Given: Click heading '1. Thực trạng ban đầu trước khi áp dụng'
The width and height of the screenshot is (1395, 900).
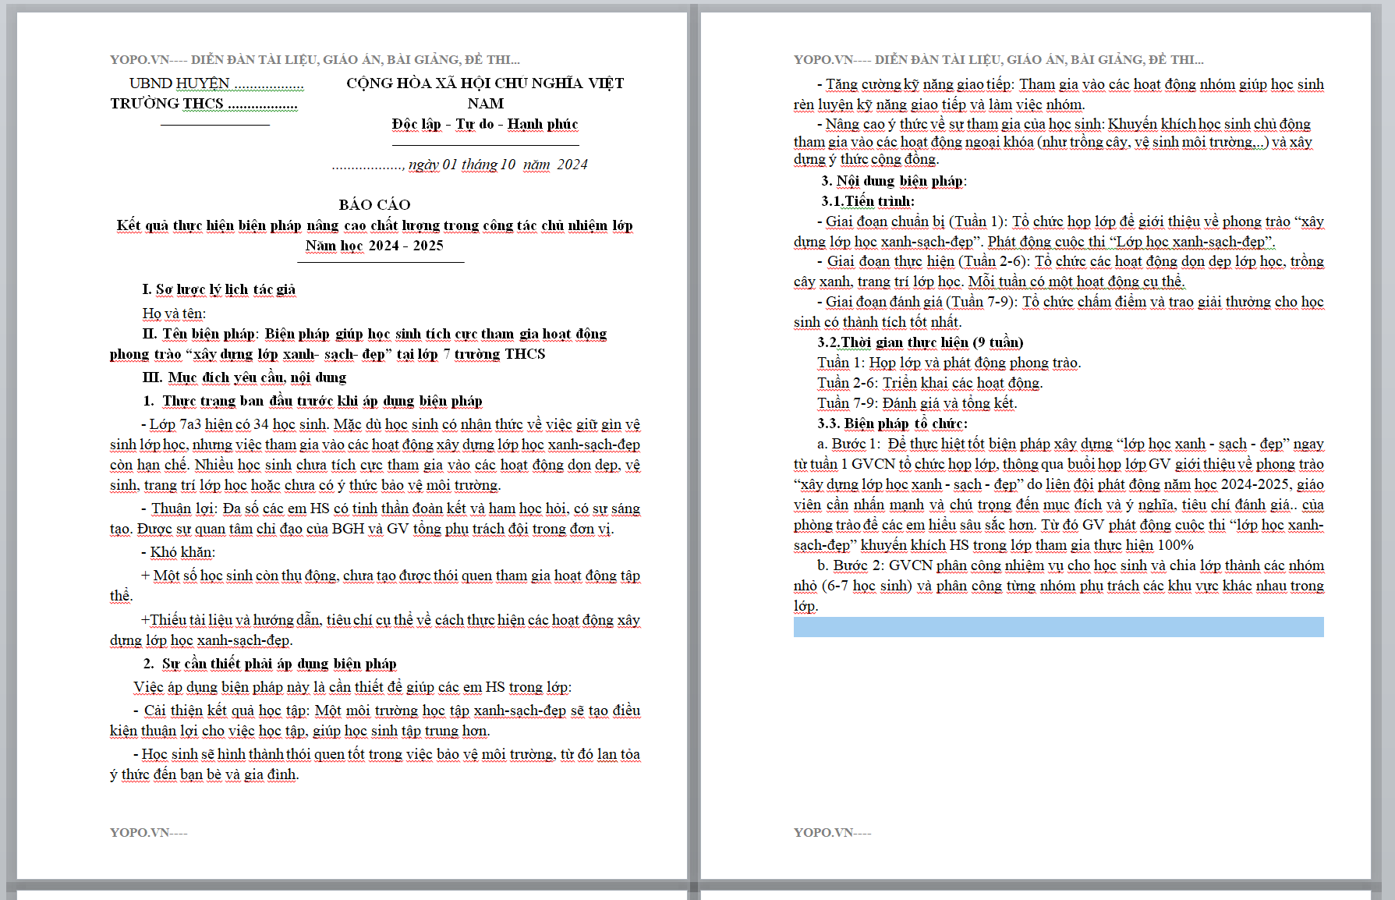Looking at the screenshot, I should tap(313, 401).
